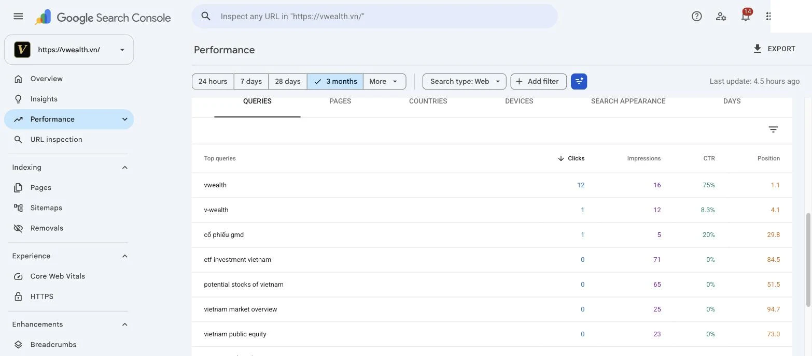Click the Performance trending-line icon

point(18,119)
